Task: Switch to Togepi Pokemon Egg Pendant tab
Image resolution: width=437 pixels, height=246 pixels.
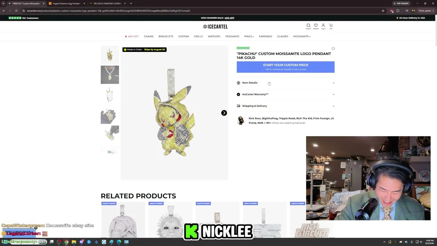Action: tap(66, 3)
